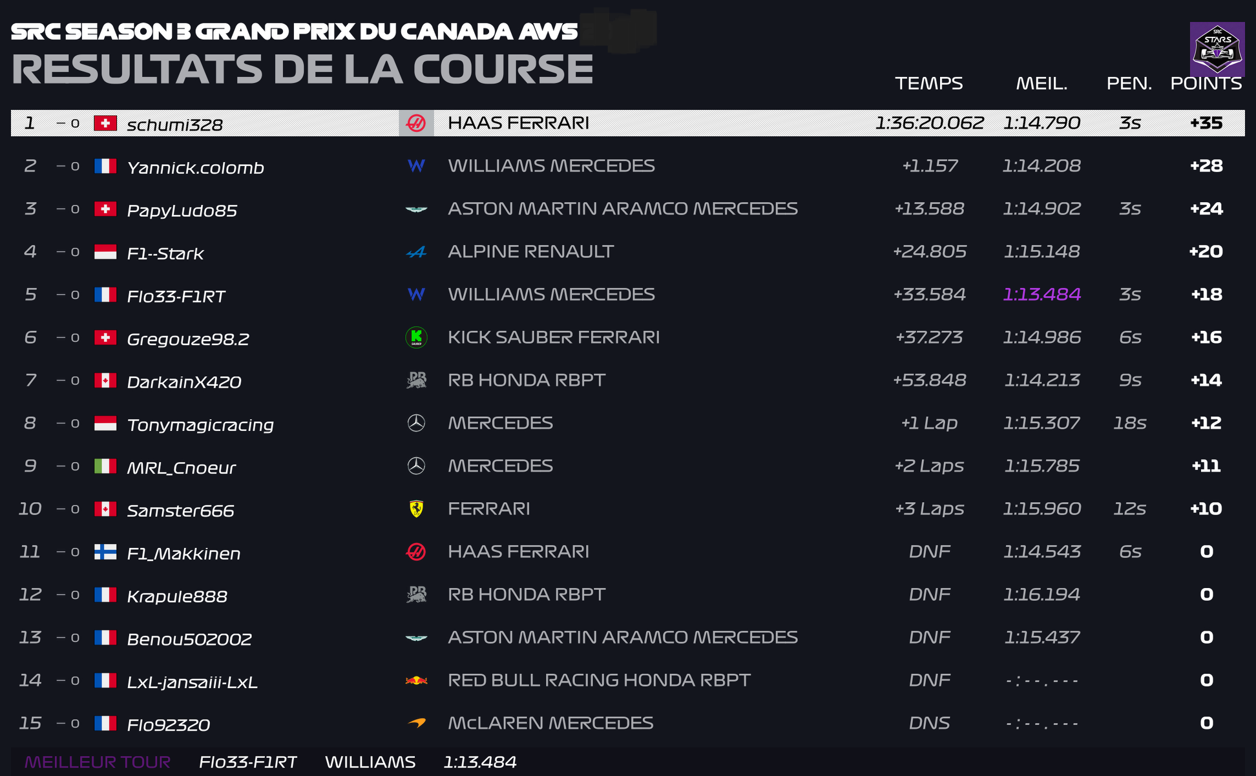1256x776 pixels.
Task: Click the TEMPS column header
Action: click(928, 83)
